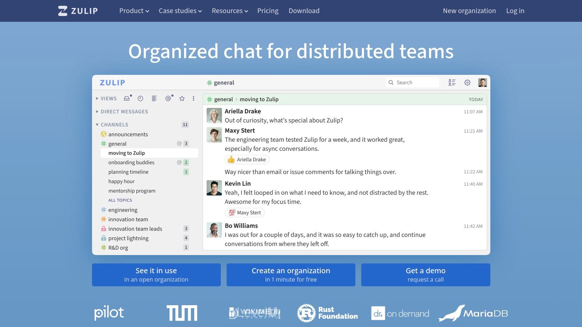The height and width of the screenshot is (327, 582).
Task: Open the mentions @ icon in views
Action: point(168,98)
